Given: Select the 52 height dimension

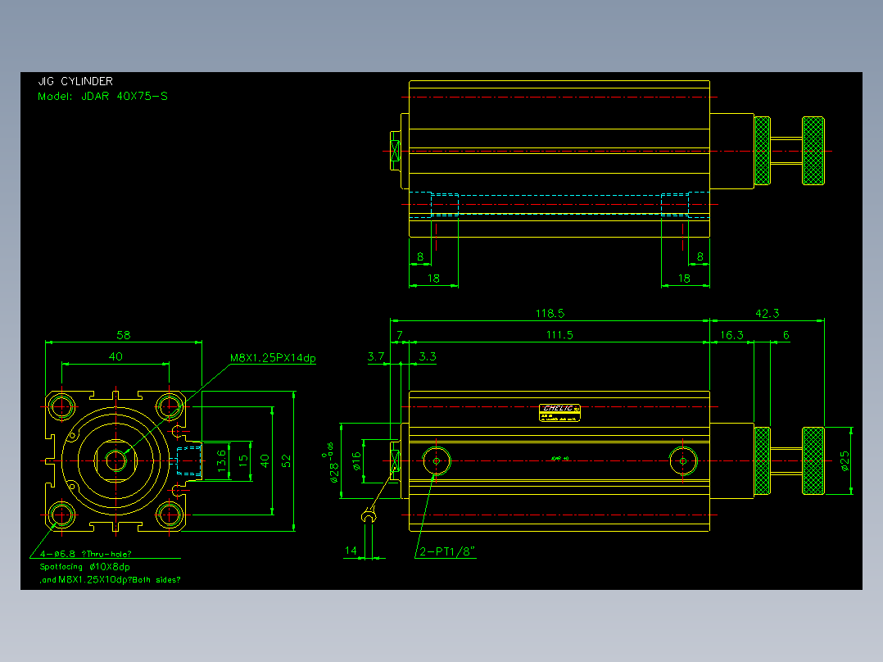Looking at the screenshot, I should pyautogui.click(x=286, y=461).
